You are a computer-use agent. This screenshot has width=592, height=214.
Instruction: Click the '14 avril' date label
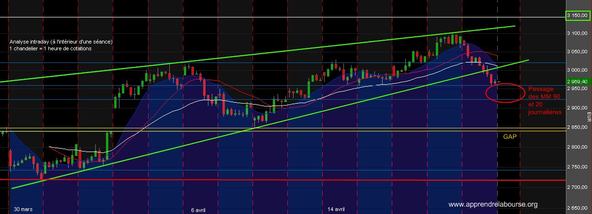click(x=336, y=209)
